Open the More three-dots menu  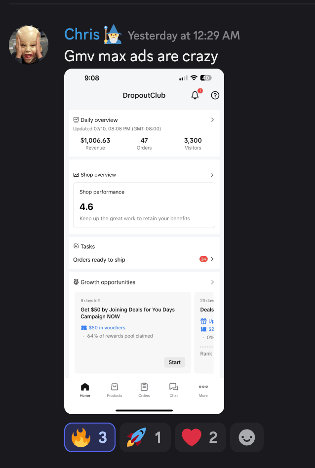203,390
